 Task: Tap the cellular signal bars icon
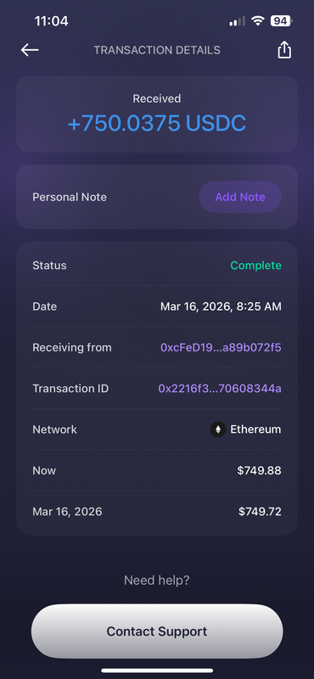(x=237, y=20)
